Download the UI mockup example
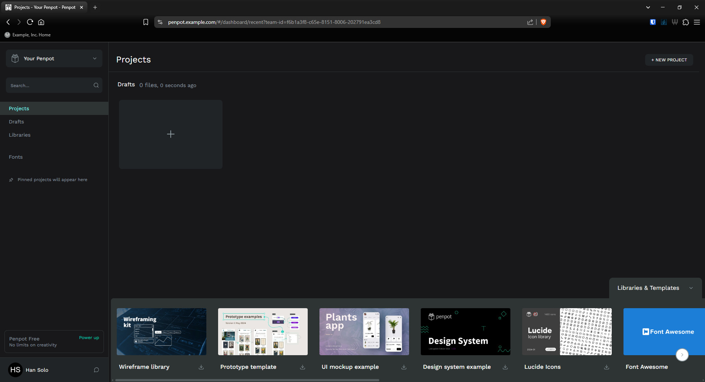The height and width of the screenshot is (382, 705). [404, 367]
